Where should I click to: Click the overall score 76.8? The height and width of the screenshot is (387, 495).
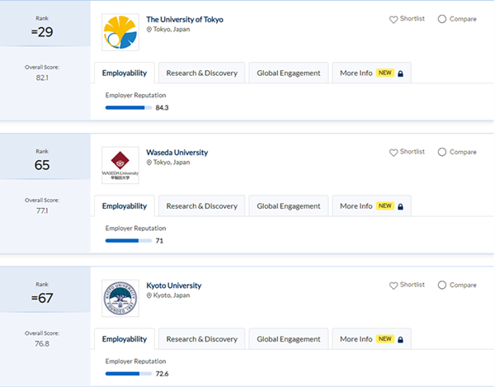42,344
